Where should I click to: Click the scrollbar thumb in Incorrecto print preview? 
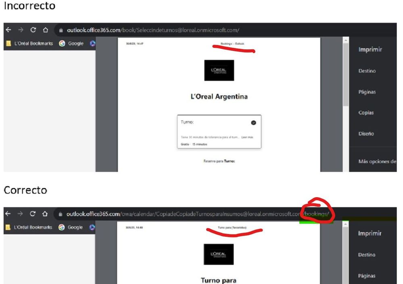click(x=346, y=75)
